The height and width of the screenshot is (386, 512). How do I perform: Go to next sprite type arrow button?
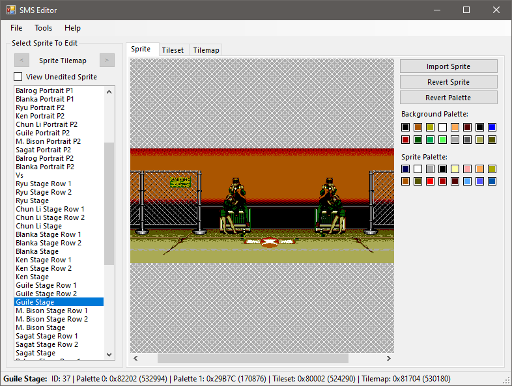[107, 61]
